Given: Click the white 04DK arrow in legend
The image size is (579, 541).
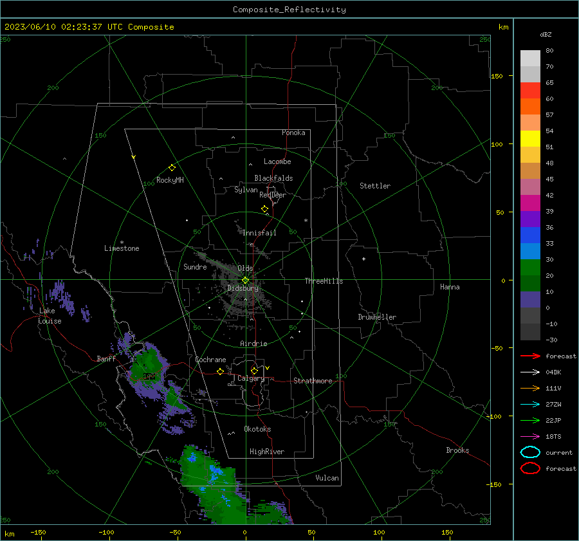Looking at the screenshot, I should point(530,372).
